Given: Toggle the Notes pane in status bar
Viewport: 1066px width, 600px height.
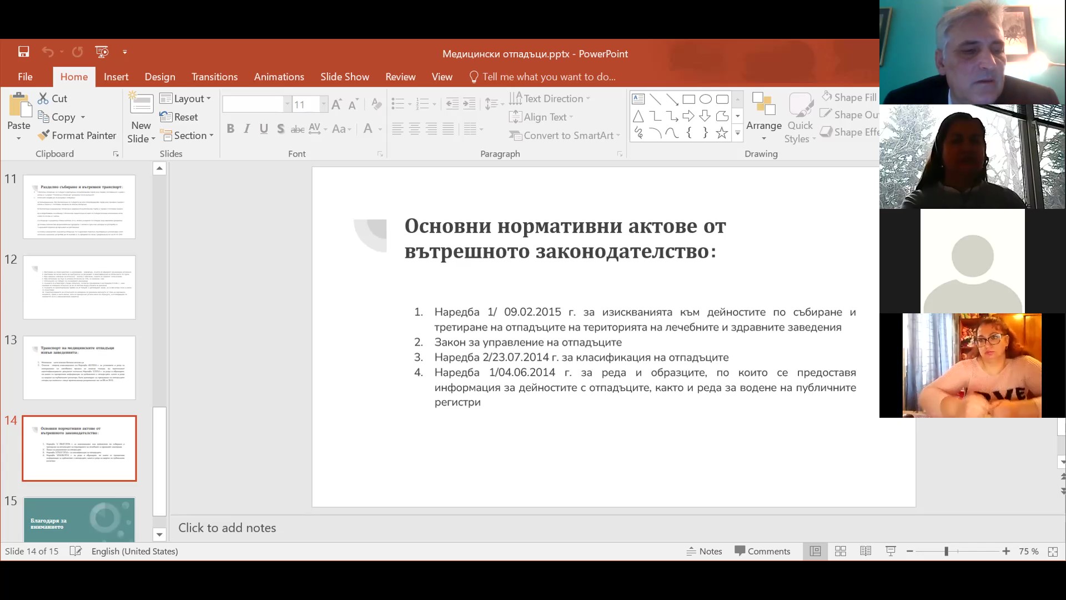Looking at the screenshot, I should (x=704, y=551).
